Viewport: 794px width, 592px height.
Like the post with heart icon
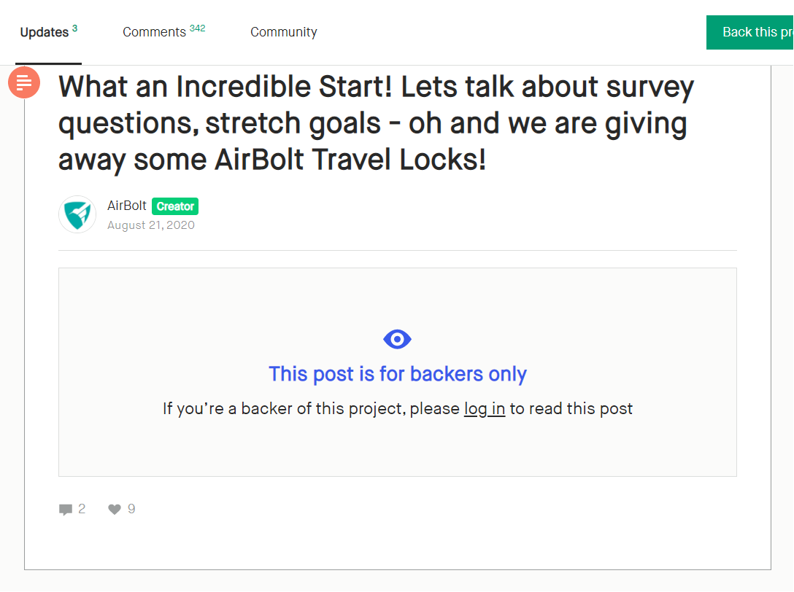coord(115,509)
